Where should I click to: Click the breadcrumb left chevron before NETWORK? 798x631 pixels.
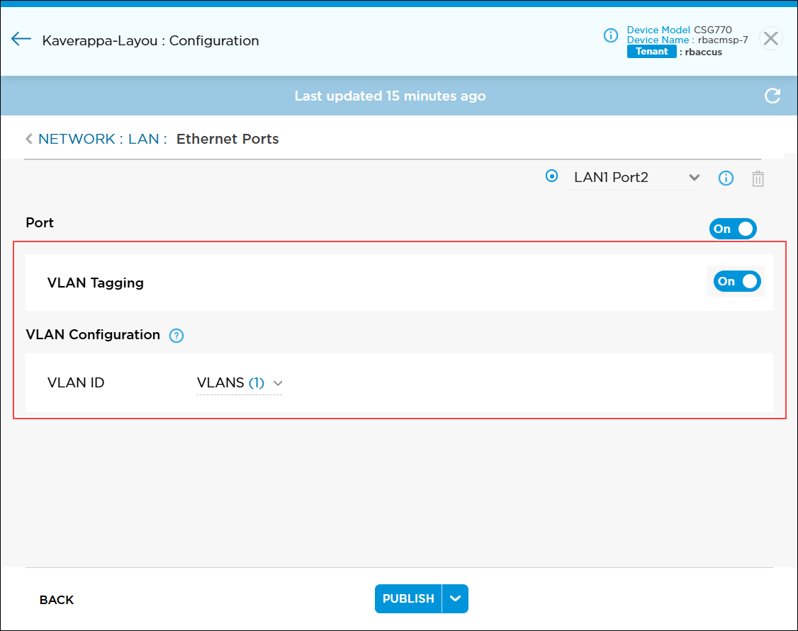point(29,139)
